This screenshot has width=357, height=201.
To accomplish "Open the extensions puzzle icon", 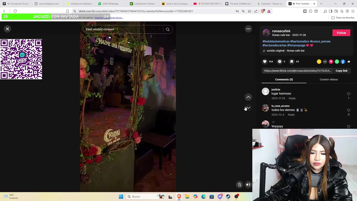I will pyautogui.click(x=310, y=11).
